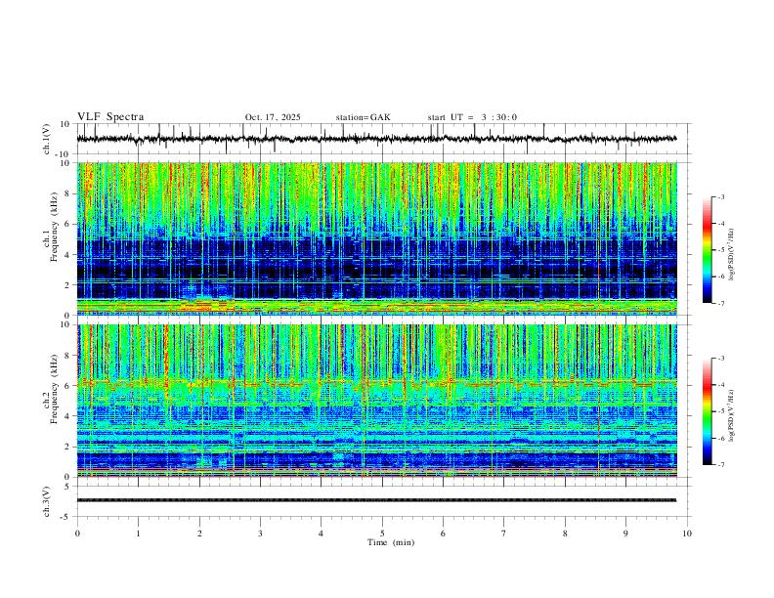Screen dimensions: 774x598
Task: Click the 'VLF Spectra' title text
Action: pyautogui.click(x=110, y=117)
